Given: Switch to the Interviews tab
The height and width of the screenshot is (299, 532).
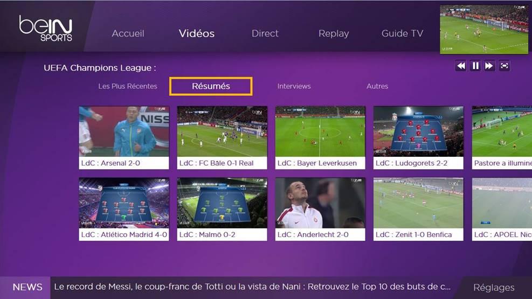Looking at the screenshot, I should (x=294, y=86).
